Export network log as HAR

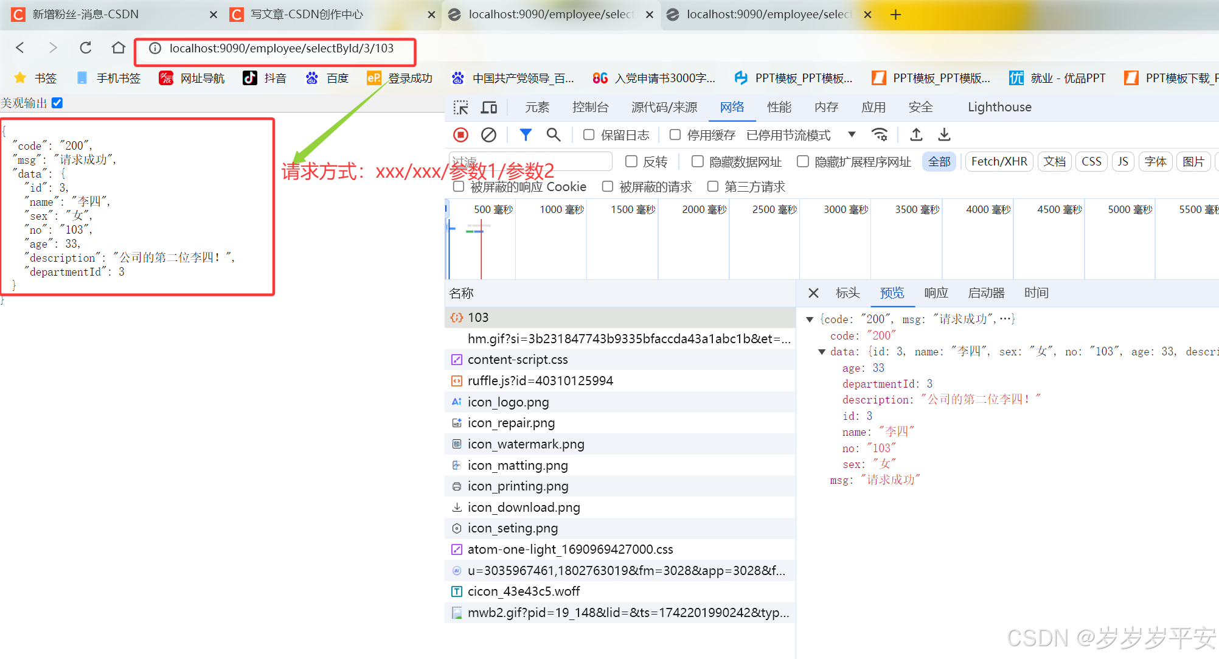(x=944, y=134)
